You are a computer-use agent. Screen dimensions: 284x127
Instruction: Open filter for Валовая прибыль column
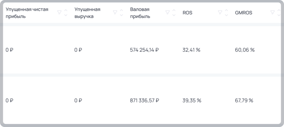pyautogui.click(x=168, y=12)
